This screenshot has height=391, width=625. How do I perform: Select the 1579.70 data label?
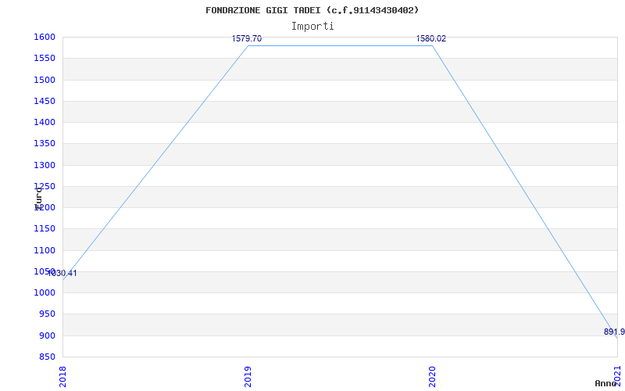[x=247, y=38]
